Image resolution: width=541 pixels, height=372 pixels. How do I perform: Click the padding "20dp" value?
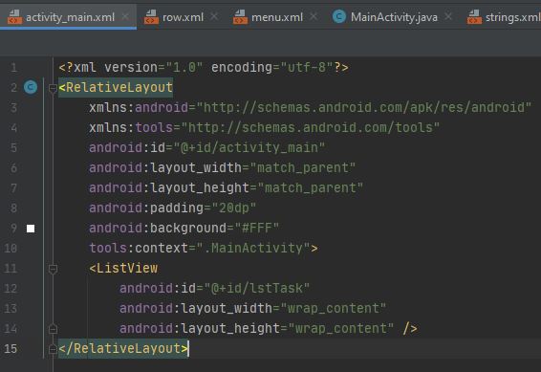[234, 208]
